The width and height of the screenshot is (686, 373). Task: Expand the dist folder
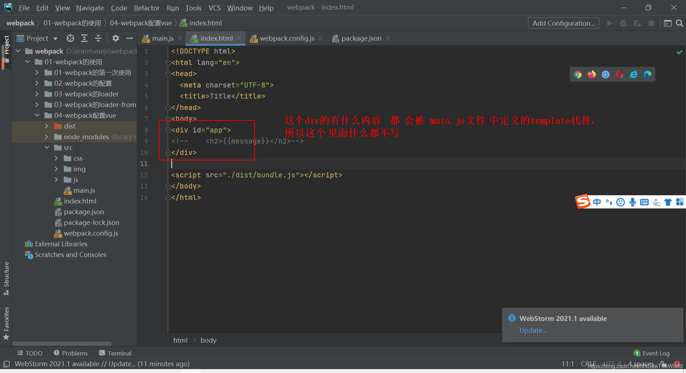[x=47, y=126]
